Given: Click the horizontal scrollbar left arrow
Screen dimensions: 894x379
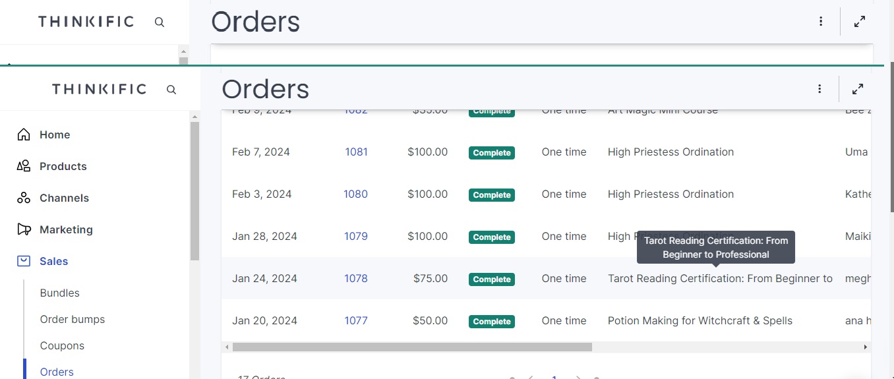Looking at the screenshot, I should coord(227,347).
